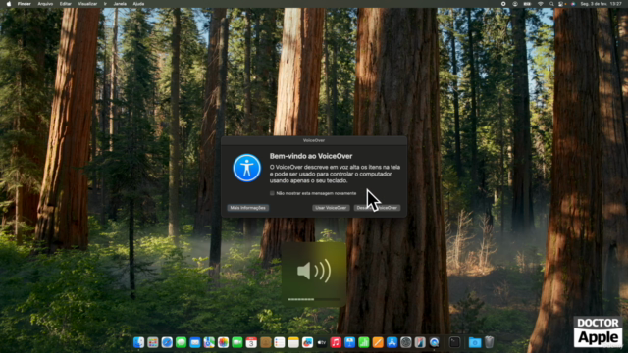628x353 pixels.
Task: Open Finder from the Dock
Action: [138, 342]
